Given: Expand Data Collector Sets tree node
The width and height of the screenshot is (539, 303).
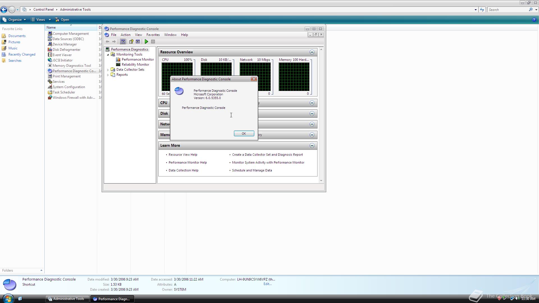Looking at the screenshot, I should [108, 70].
